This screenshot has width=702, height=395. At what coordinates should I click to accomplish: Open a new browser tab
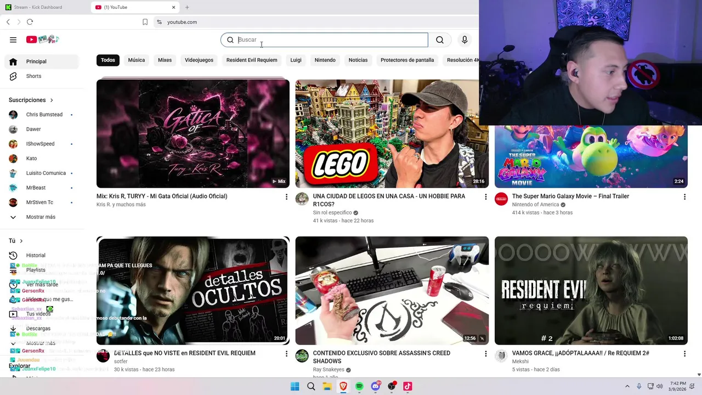click(x=187, y=7)
